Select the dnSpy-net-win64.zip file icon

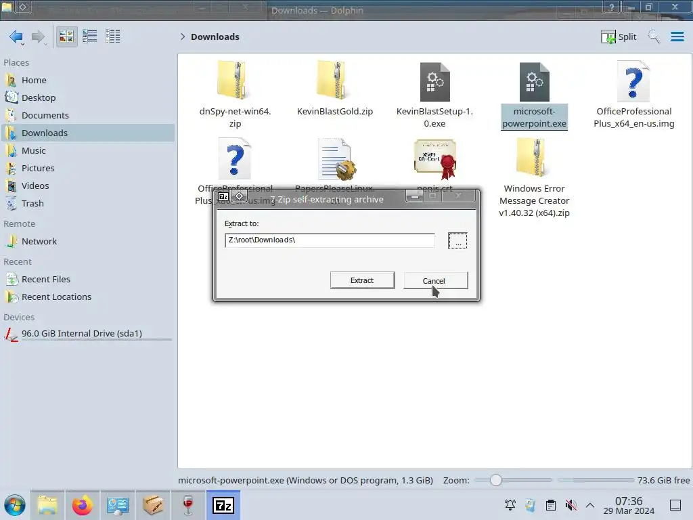pyautogui.click(x=235, y=81)
